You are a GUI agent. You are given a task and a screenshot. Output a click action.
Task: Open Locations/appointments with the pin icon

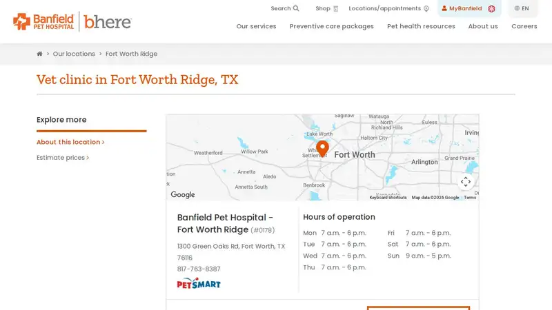(388, 8)
